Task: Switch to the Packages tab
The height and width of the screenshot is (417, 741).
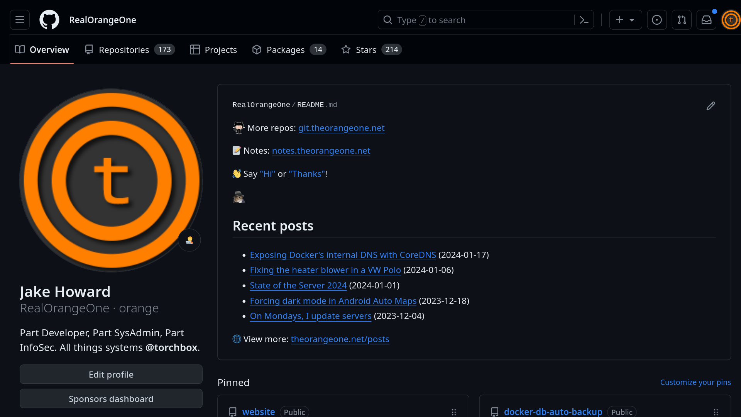Action: 289,49
